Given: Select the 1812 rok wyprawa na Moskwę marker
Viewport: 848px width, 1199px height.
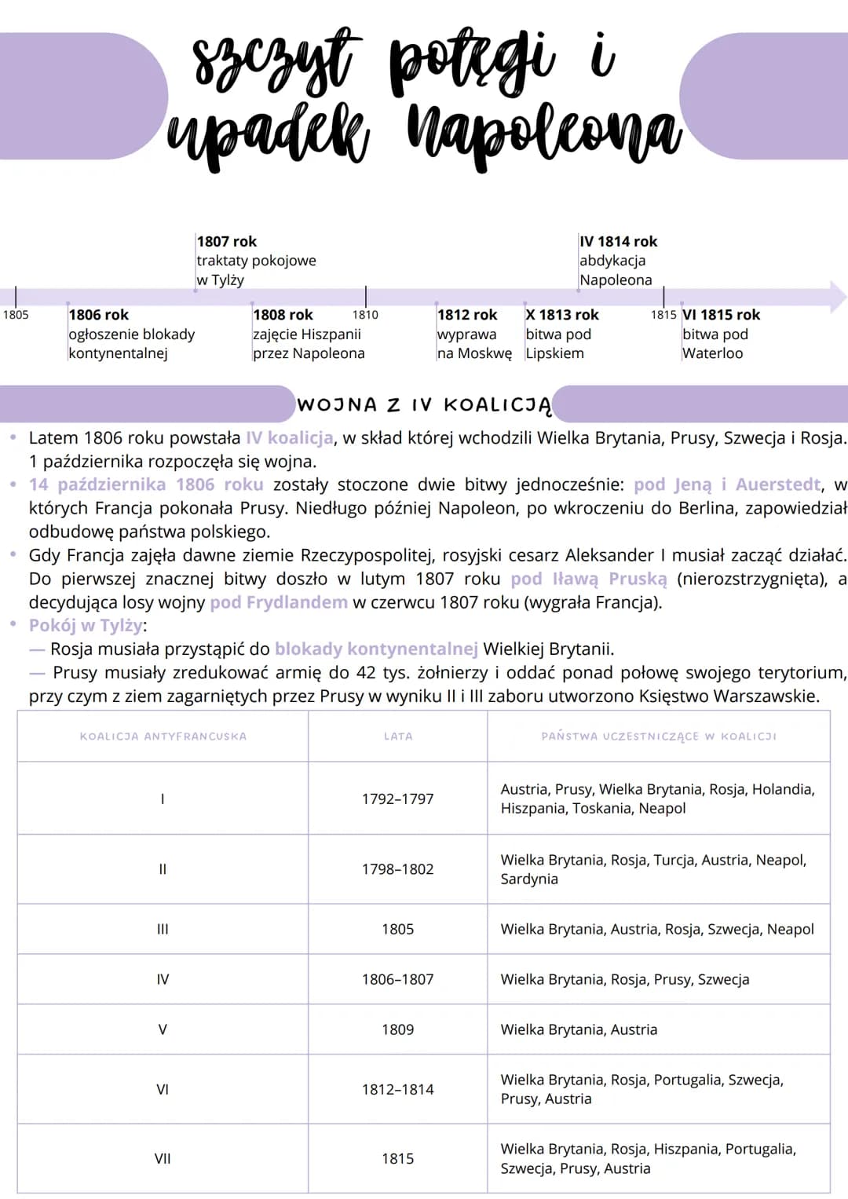Looking at the screenshot, I should pos(474,334).
